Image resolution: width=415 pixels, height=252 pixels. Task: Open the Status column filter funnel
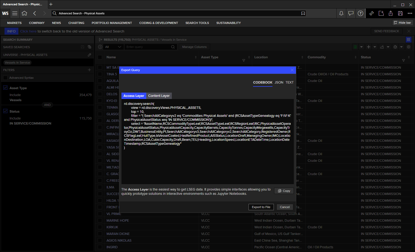coord(404,60)
